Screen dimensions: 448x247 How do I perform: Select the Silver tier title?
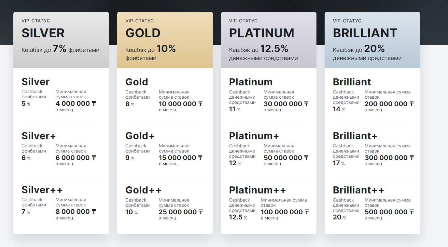[x=35, y=82]
